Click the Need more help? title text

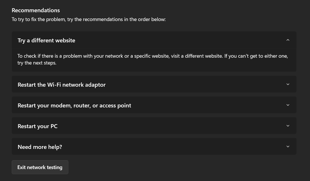(40, 147)
